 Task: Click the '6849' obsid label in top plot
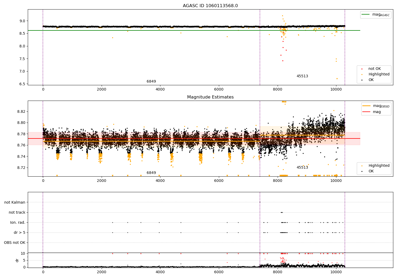click(x=151, y=82)
